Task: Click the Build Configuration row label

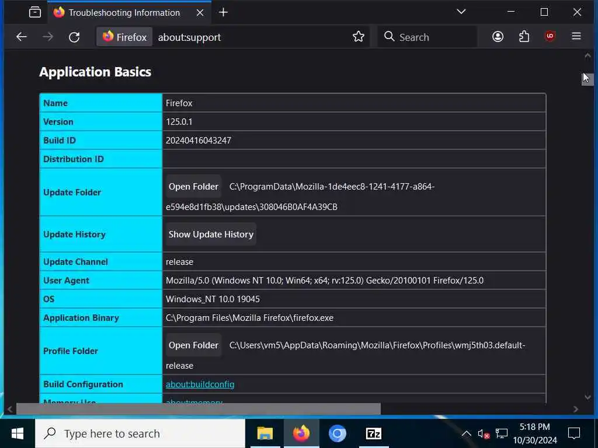Action: coord(83,384)
